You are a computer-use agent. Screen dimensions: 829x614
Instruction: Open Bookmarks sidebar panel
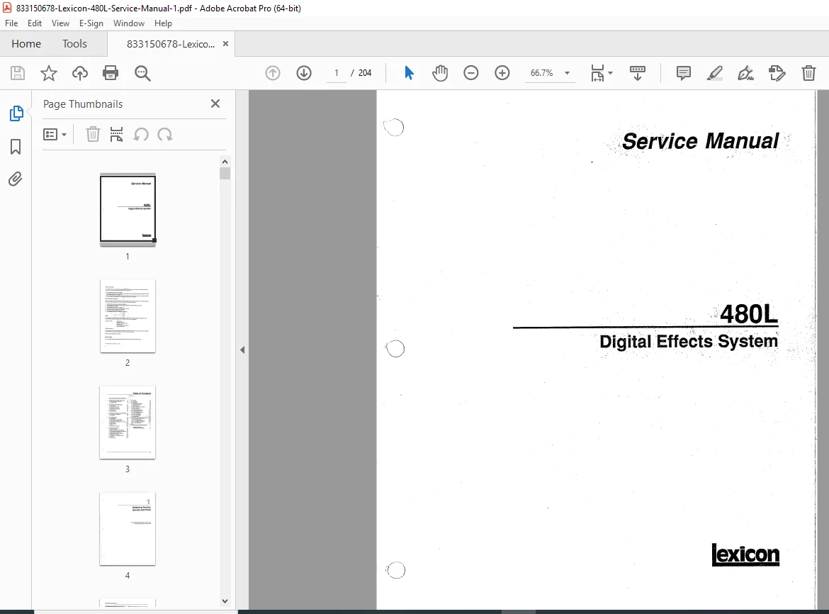[x=16, y=147]
